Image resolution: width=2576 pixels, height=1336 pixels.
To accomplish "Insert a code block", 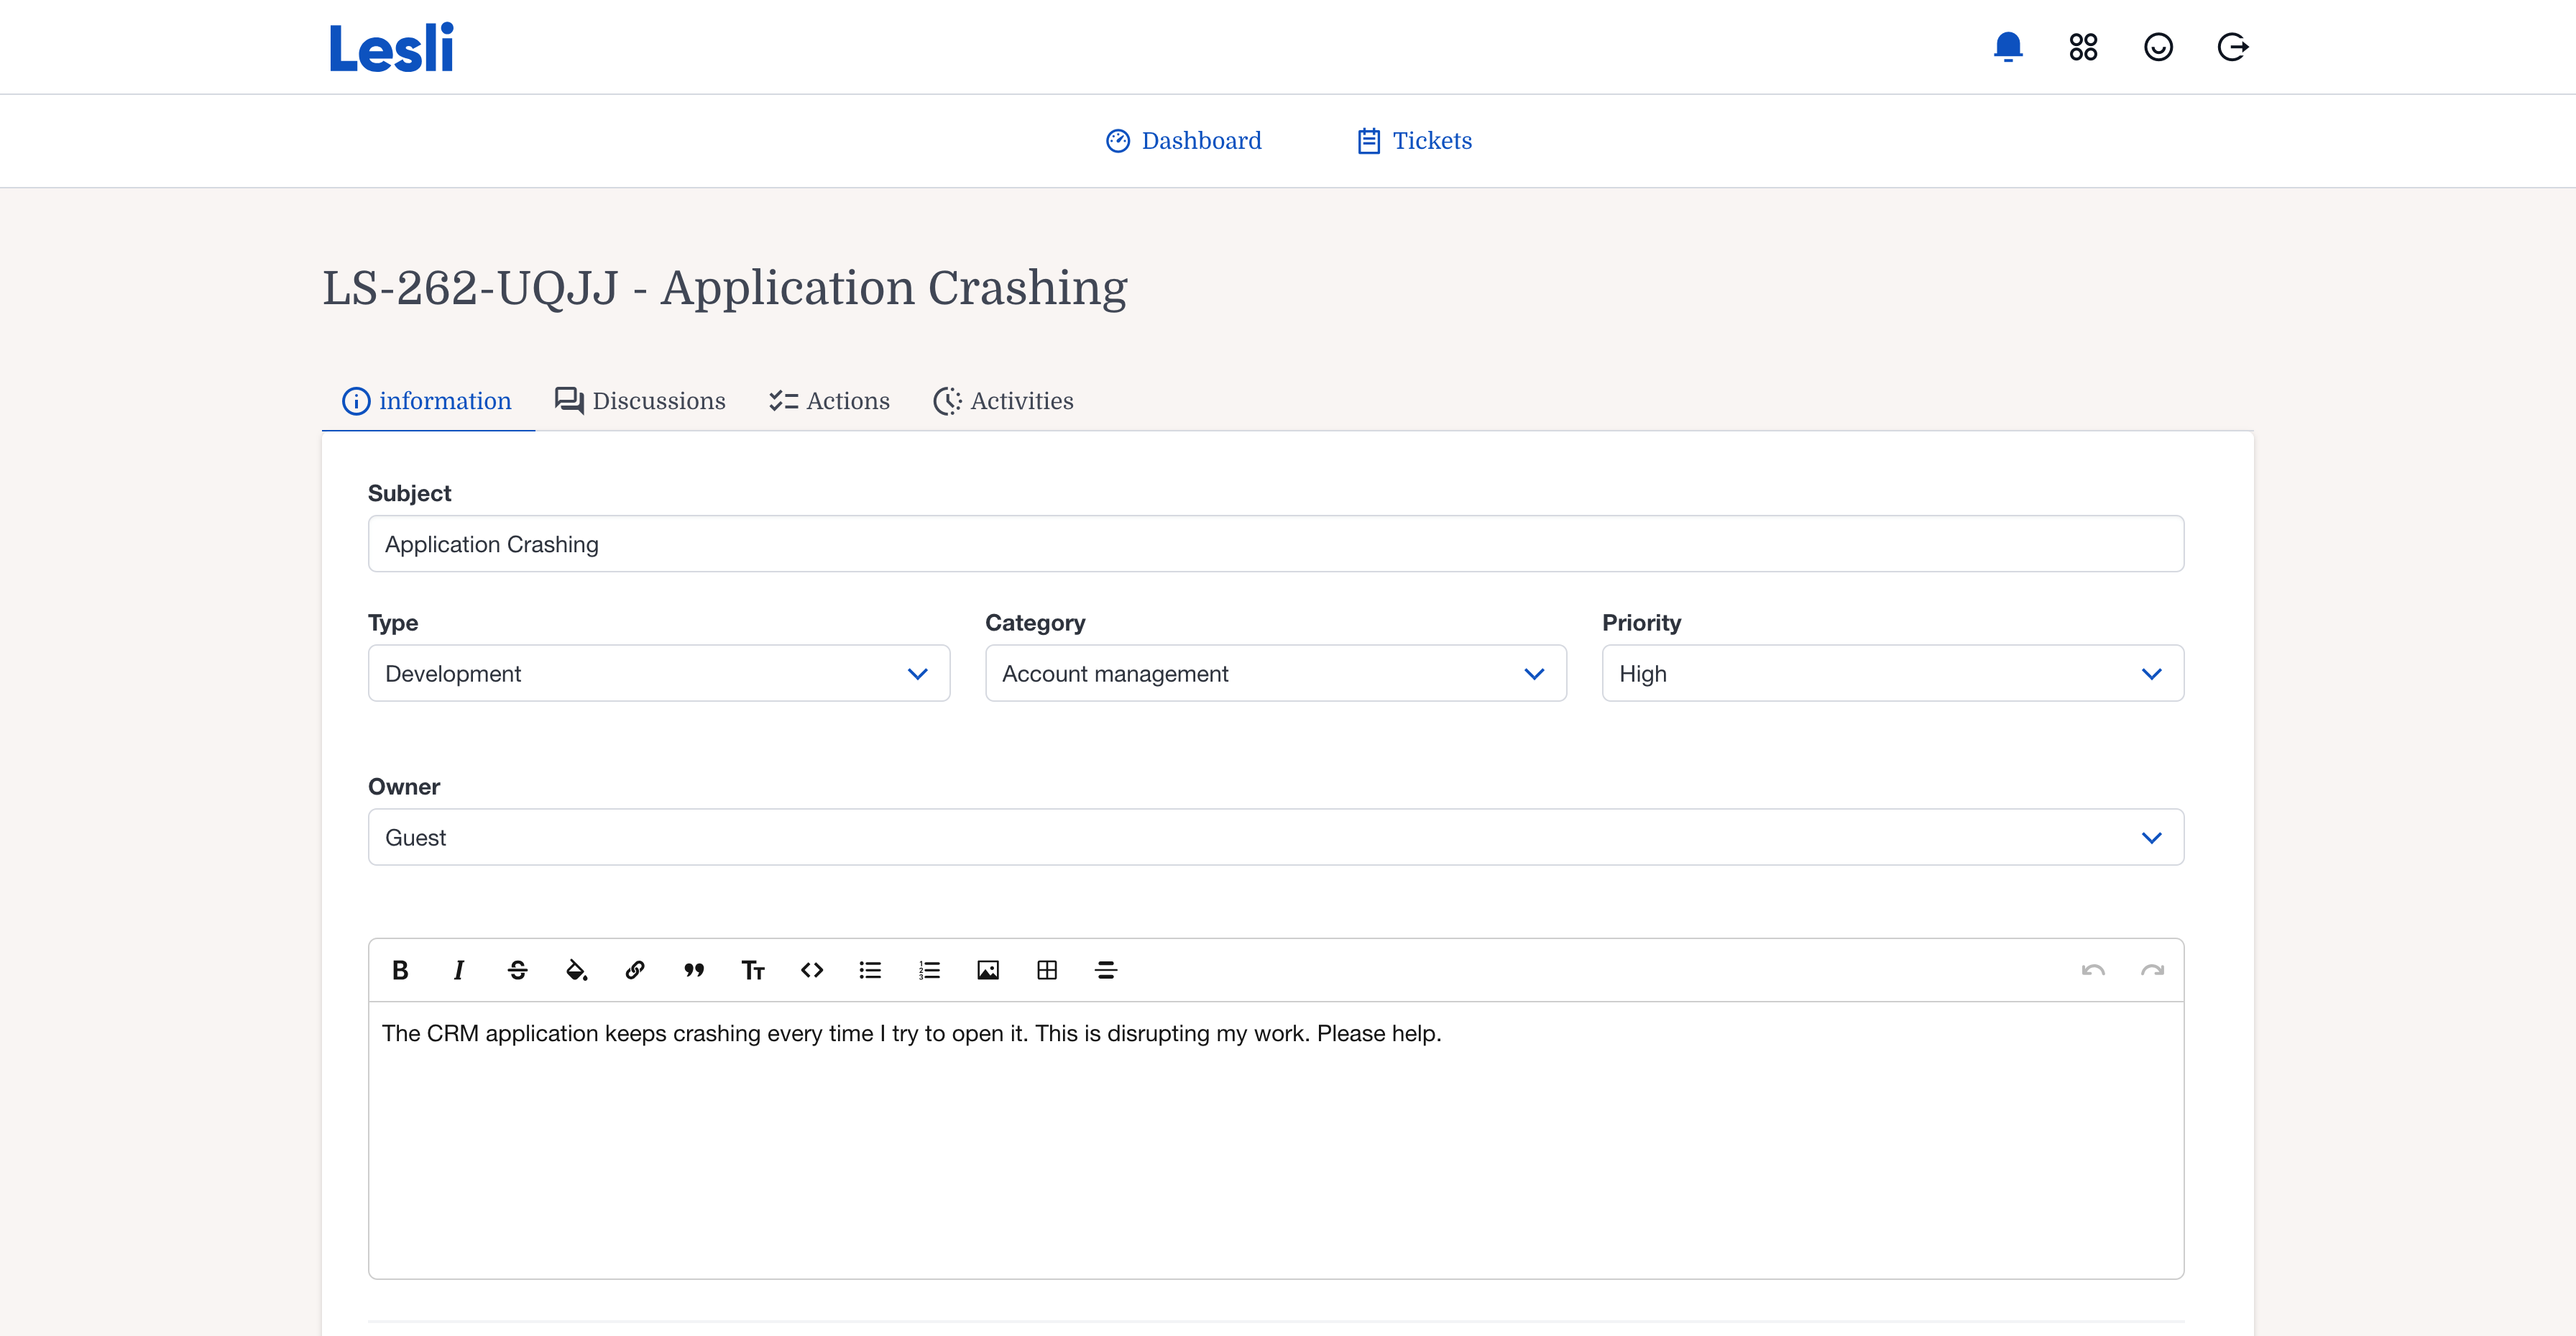I will pyautogui.click(x=812, y=970).
